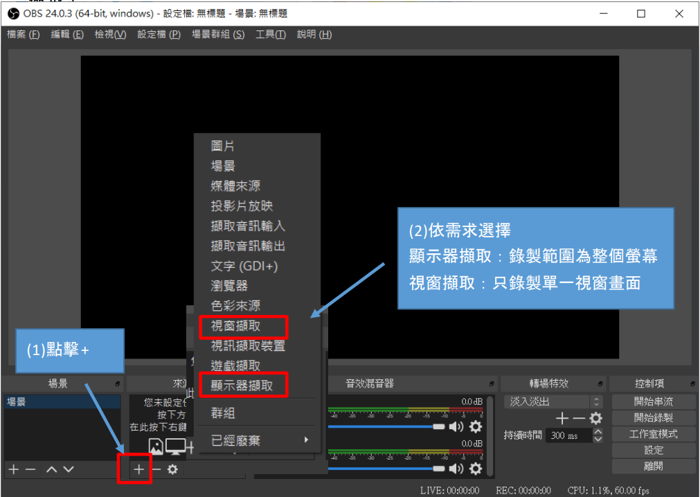Viewport: 700px width, 497px height.
Task: Undock the 場景 panel using its float icon
Action: click(118, 383)
